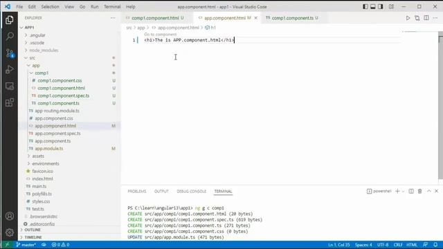Click the Open Changes icon in editor toolbar
This screenshot has width=443, height=249.
[x=417, y=18]
